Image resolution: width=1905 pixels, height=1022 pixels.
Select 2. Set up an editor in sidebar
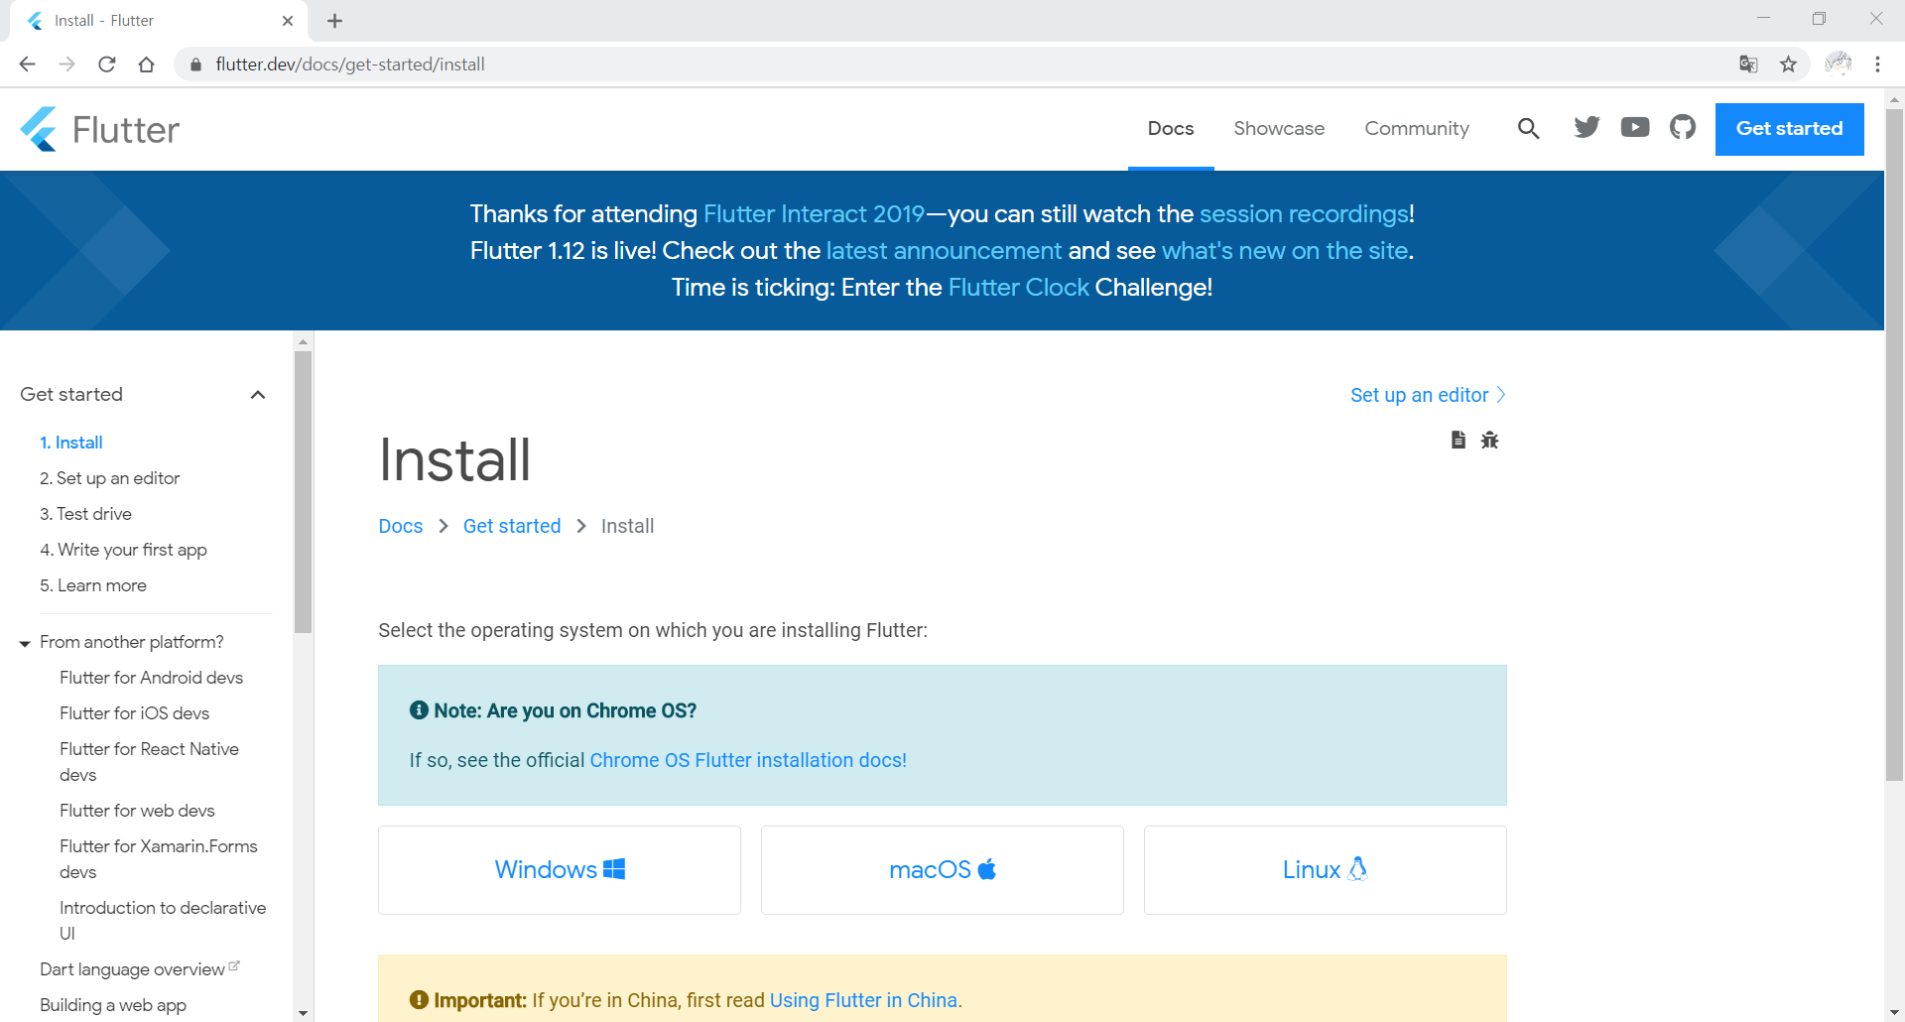point(110,478)
